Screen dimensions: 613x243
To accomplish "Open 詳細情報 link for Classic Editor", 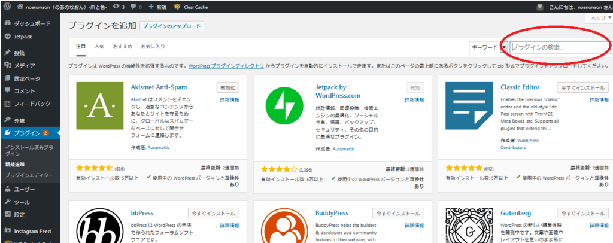I will 599,99.
